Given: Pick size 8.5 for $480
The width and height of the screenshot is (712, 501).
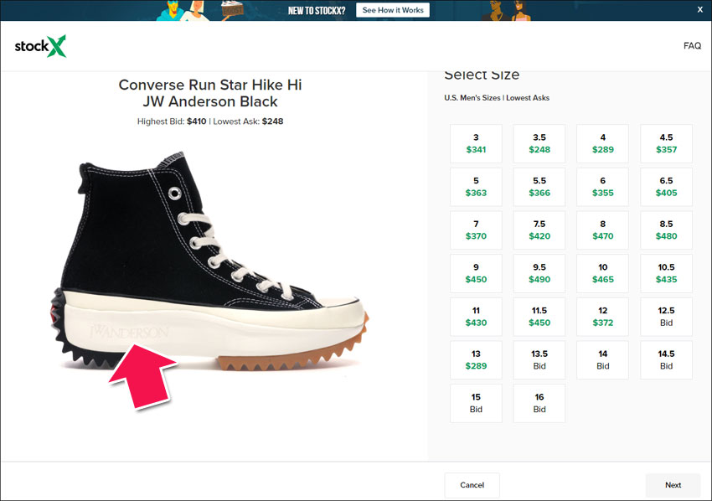Looking at the screenshot, I should click(666, 230).
